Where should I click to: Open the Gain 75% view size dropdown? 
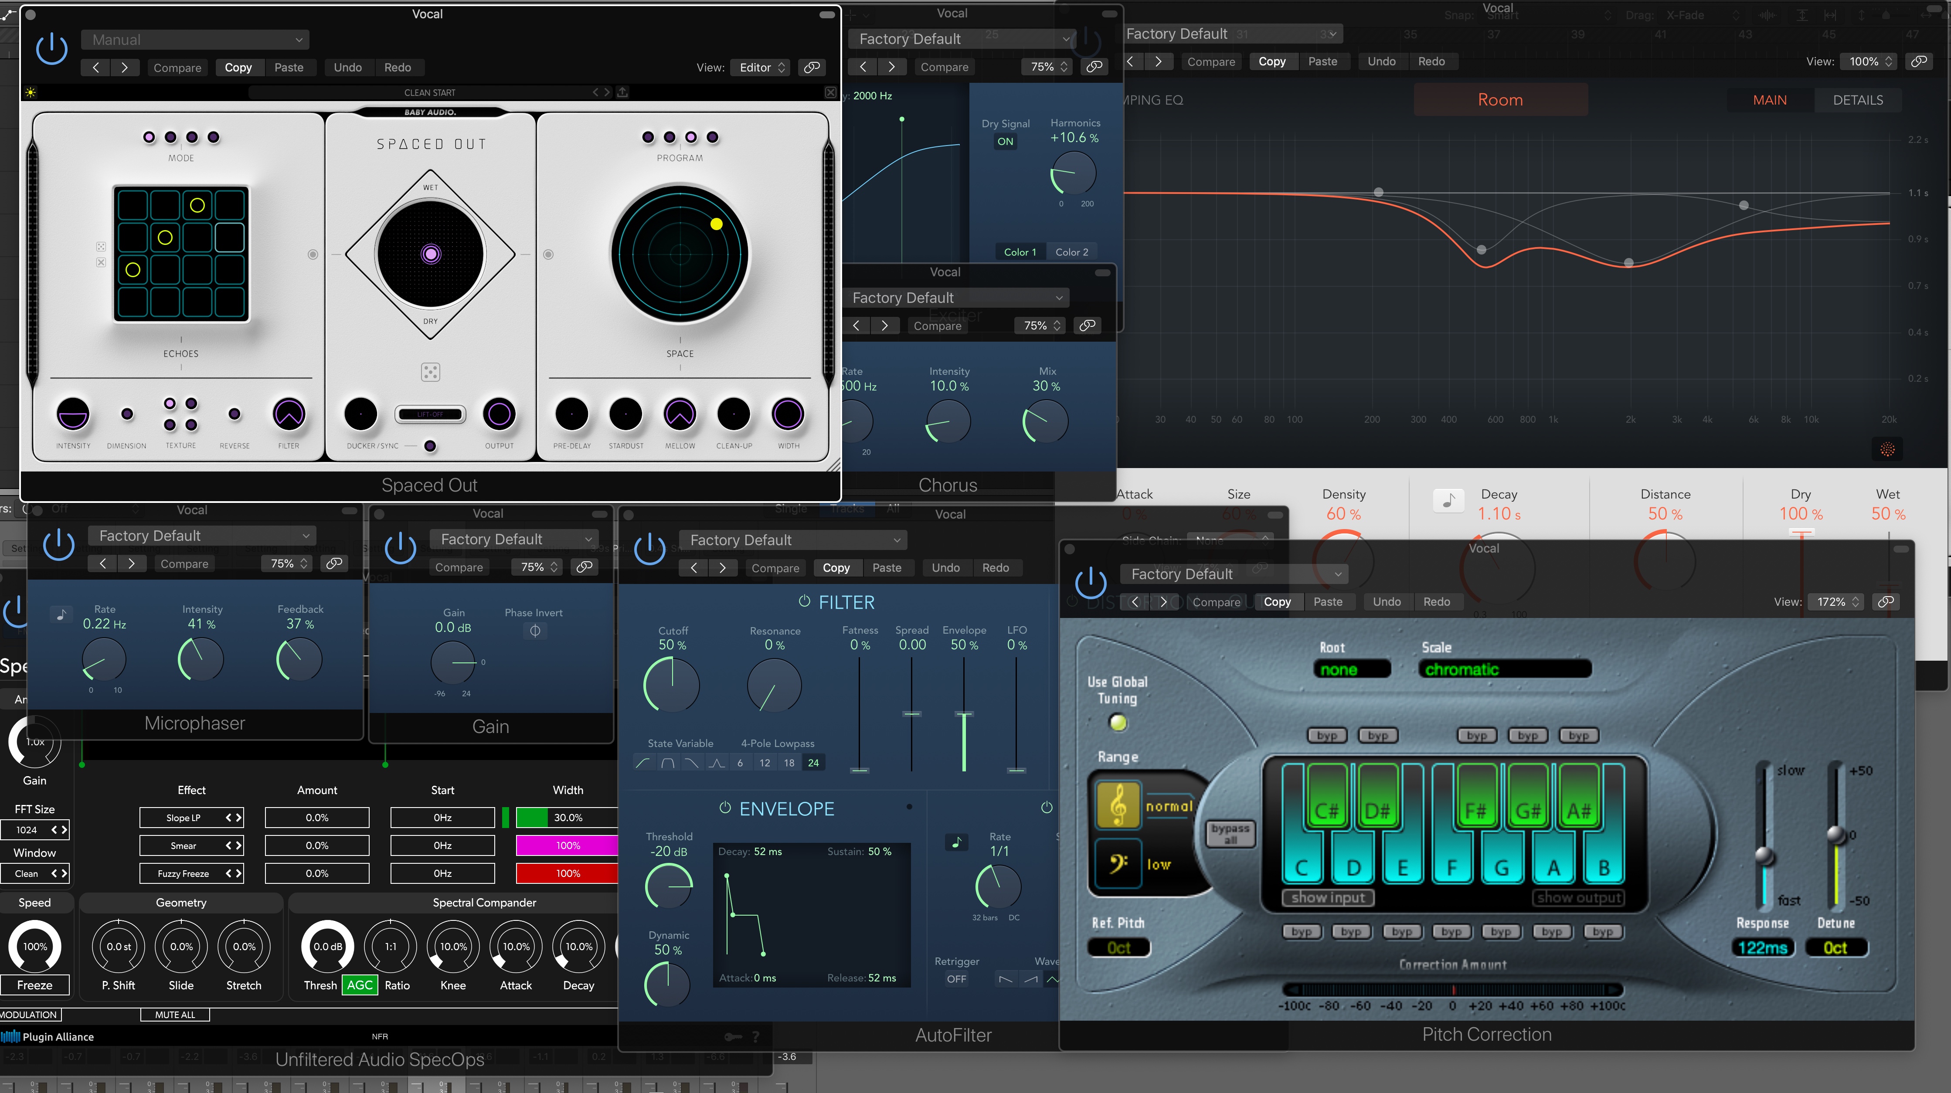536,567
